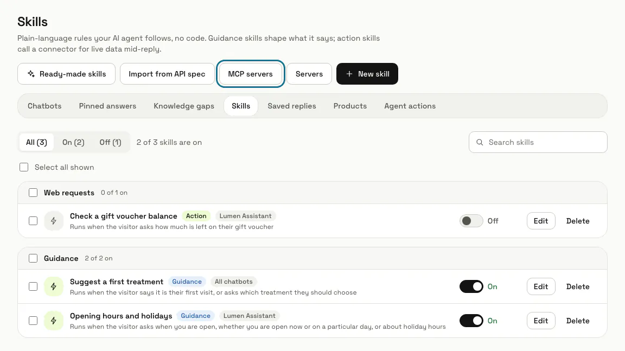
Task: Click the "Opening hours and holidays" title
Action: click(121, 316)
